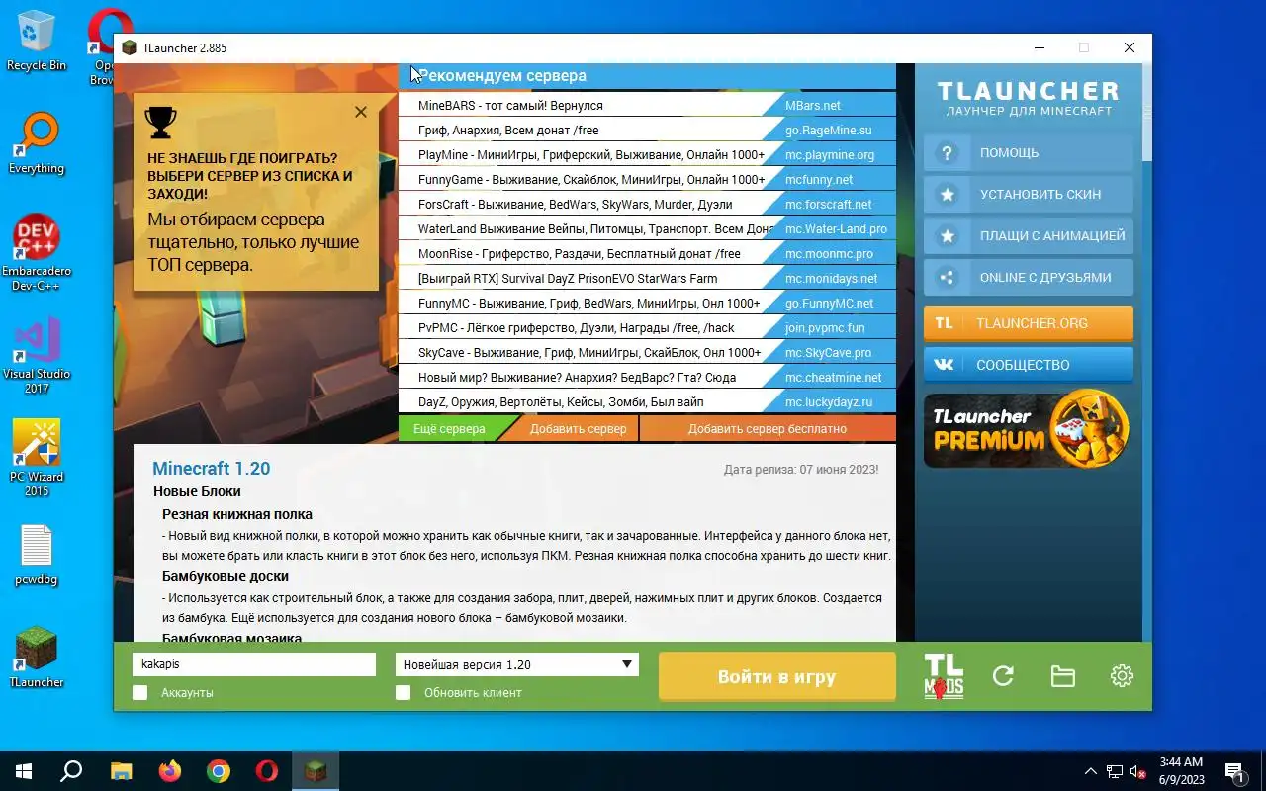The width and height of the screenshot is (1266, 791).
Task: Click the star icon beside ПЛАЩИ С АНИМАЦИЕЙ
Action: coord(947,236)
